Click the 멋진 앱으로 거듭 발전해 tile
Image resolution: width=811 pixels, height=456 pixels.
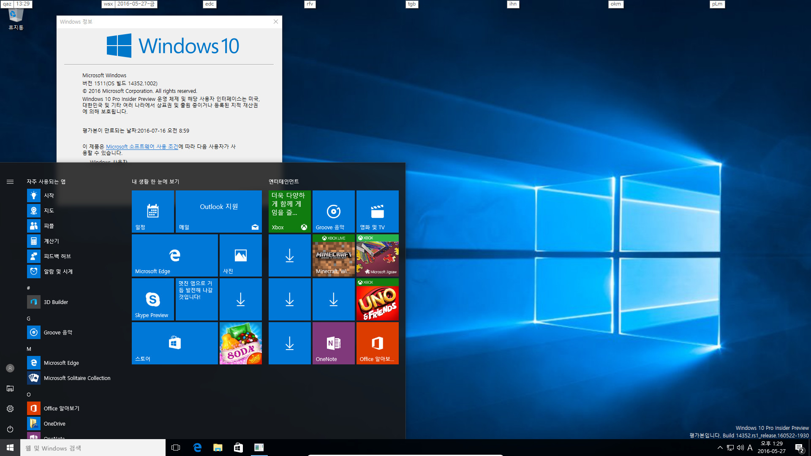pyautogui.click(x=197, y=299)
